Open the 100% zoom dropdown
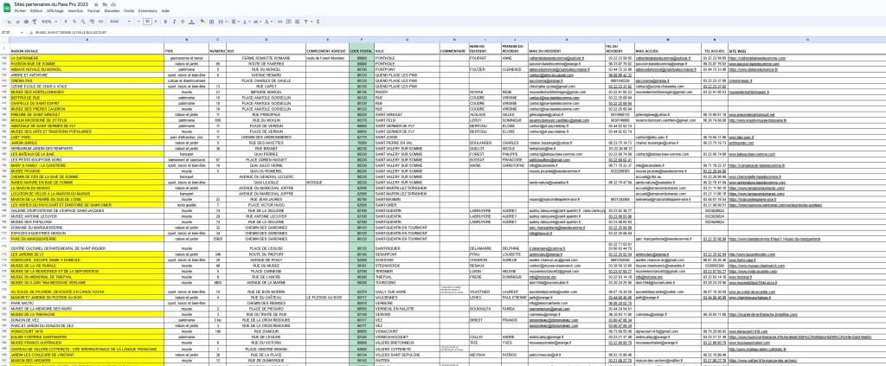The image size is (886, 366). coord(49,22)
